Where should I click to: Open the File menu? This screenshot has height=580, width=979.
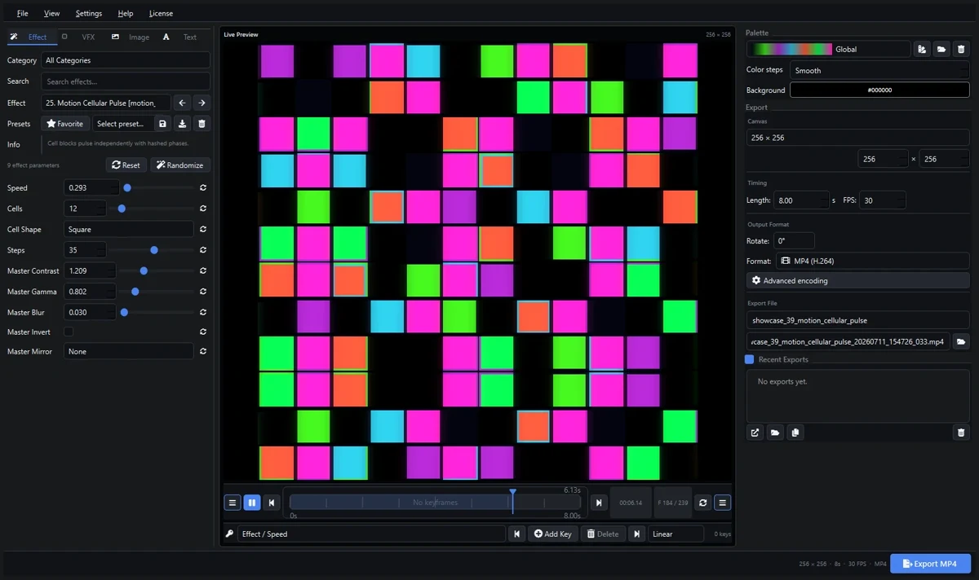[x=22, y=13]
